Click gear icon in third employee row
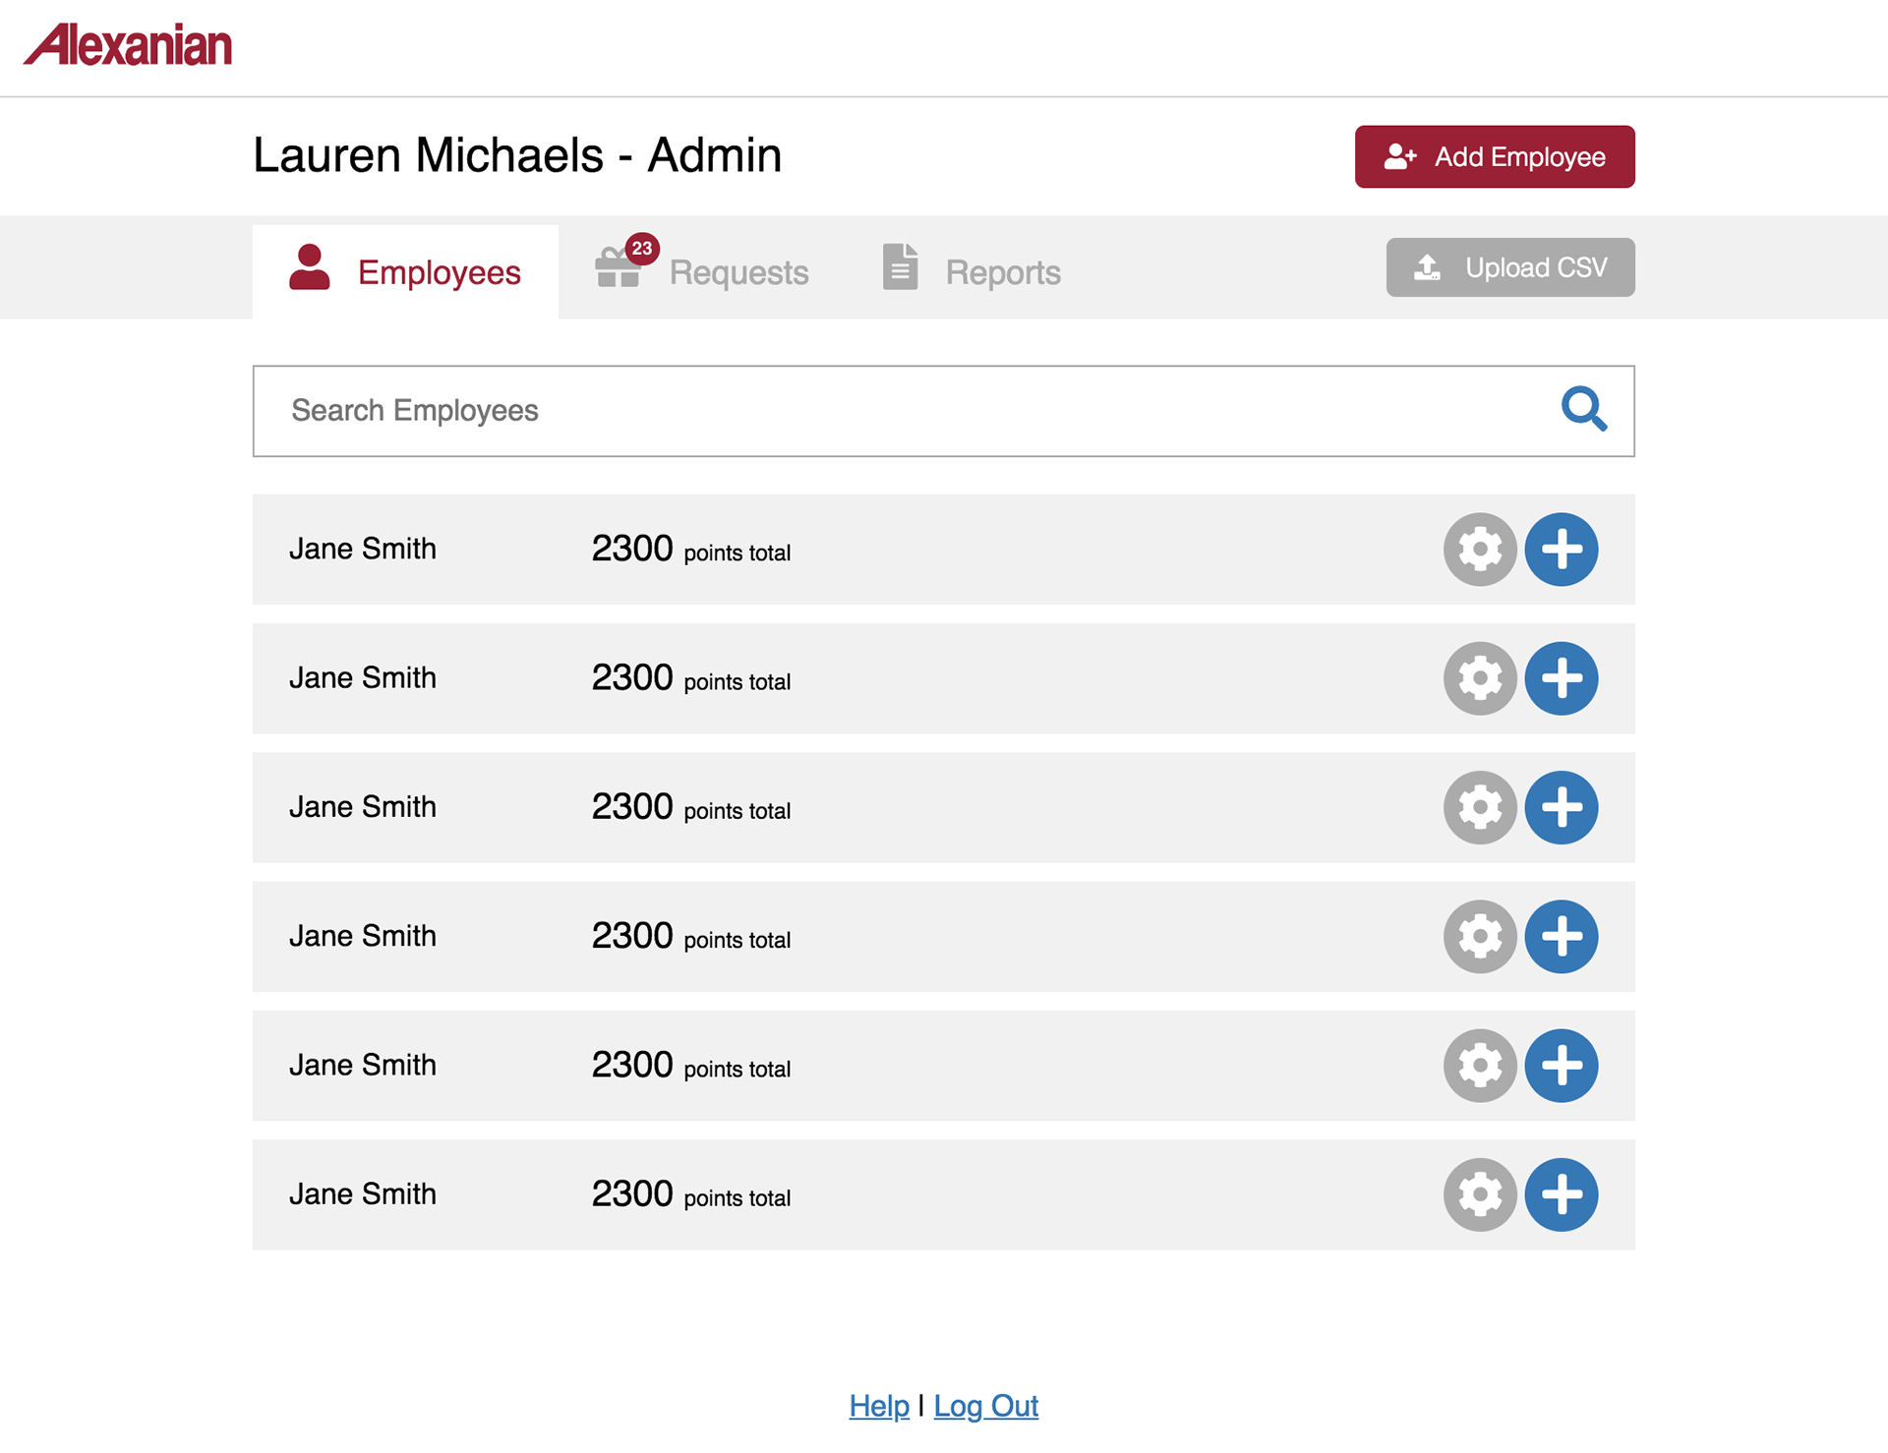This screenshot has width=1888, height=1453. pyautogui.click(x=1480, y=807)
